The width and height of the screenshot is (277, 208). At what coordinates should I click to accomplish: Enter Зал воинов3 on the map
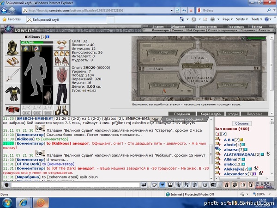232,52
